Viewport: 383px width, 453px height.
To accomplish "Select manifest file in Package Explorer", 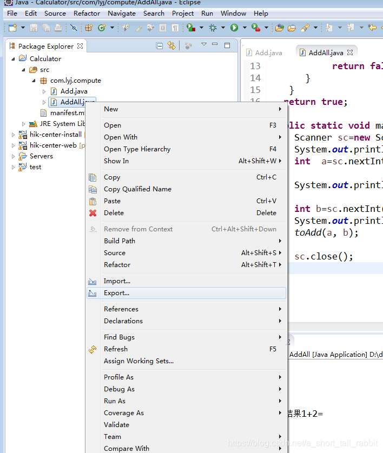I will coord(63,113).
